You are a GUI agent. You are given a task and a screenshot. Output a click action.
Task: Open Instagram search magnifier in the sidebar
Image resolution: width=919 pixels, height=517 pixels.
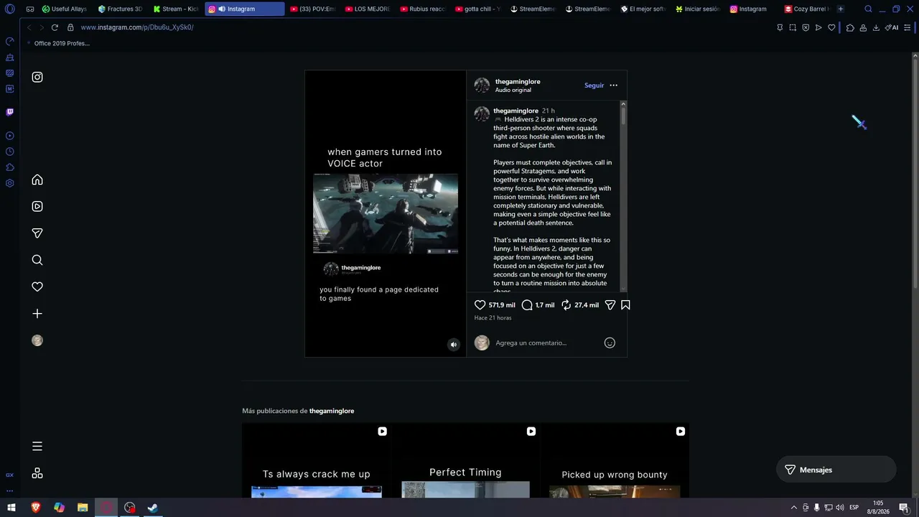[37, 260]
